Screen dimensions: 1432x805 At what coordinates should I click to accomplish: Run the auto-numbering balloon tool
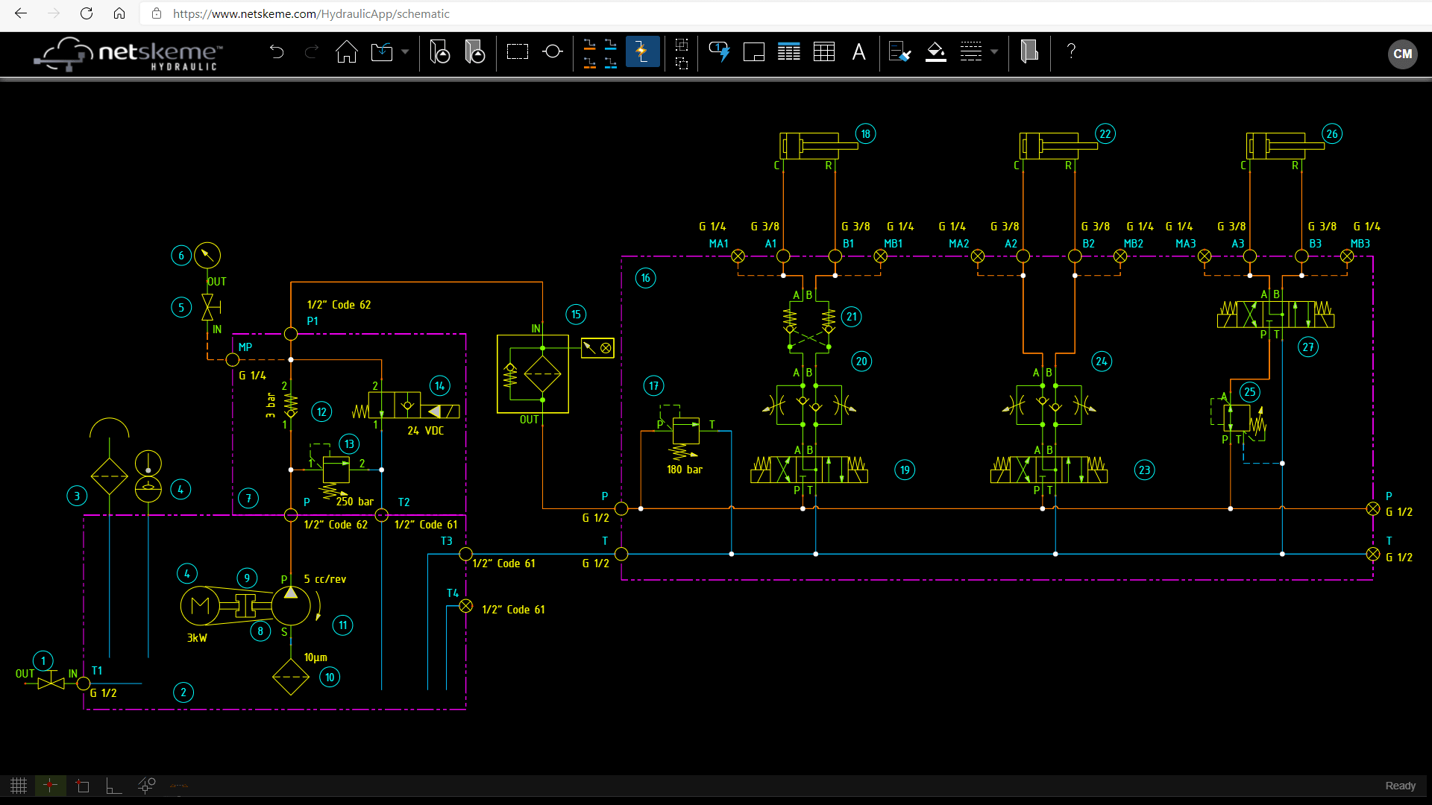(x=720, y=51)
